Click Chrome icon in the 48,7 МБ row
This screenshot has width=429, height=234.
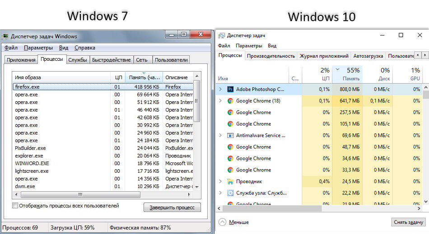230,147
